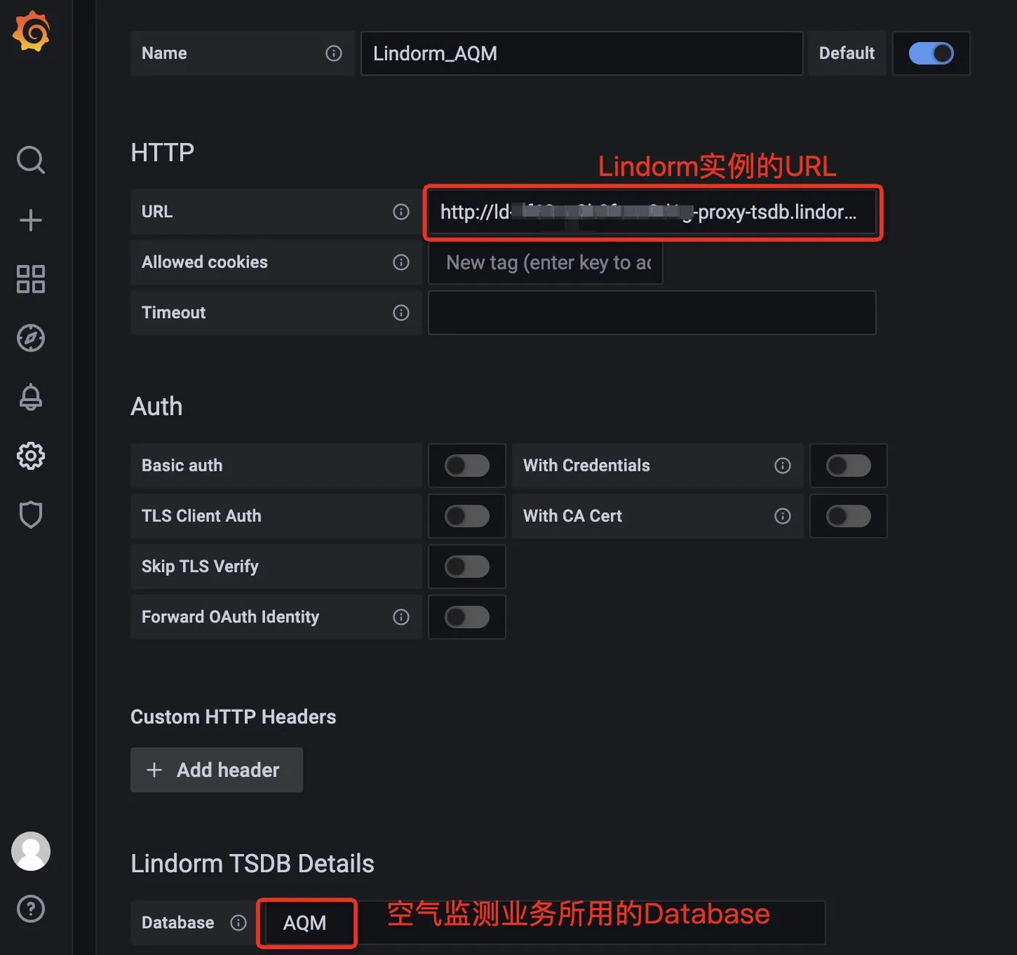
Task: Focus the URL input field
Action: click(652, 212)
